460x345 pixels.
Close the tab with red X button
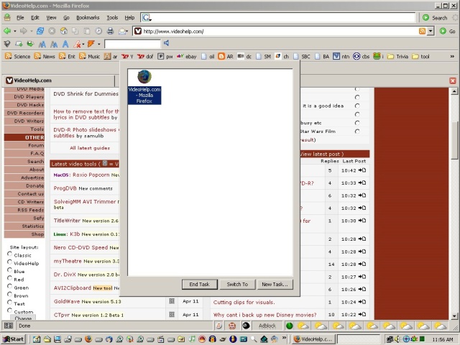coord(453,80)
